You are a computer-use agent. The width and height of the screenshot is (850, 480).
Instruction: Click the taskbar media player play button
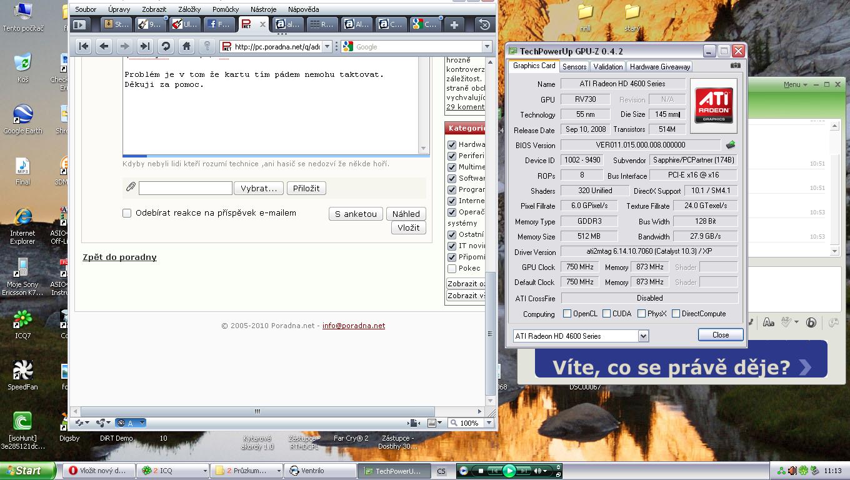(509, 471)
